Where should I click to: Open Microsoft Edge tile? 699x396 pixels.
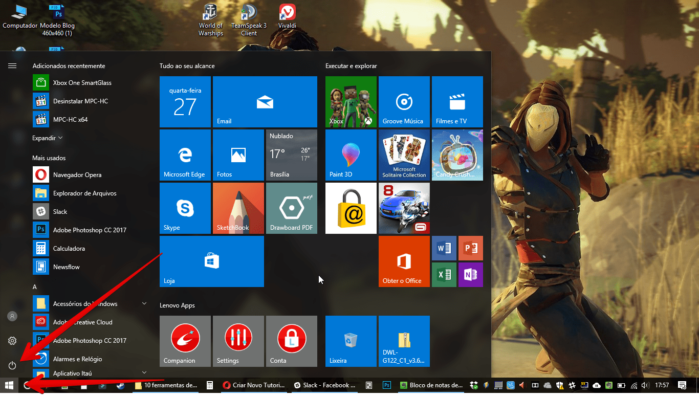click(x=185, y=155)
